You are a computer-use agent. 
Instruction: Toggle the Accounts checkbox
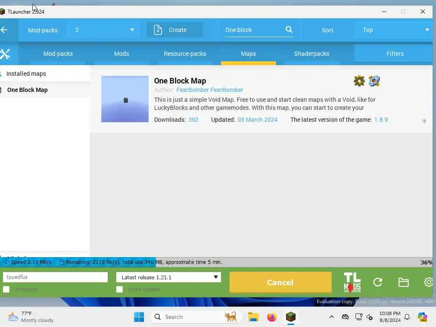pyautogui.click(x=6, y=290)
